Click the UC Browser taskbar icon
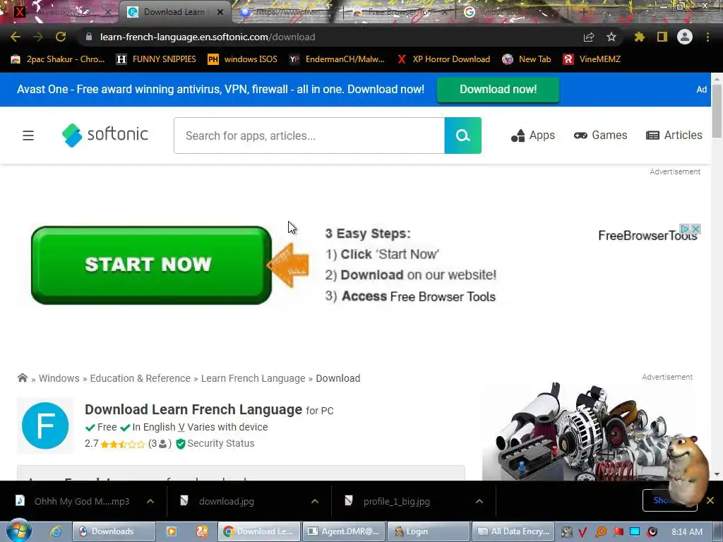 click(x=201, y=531)
